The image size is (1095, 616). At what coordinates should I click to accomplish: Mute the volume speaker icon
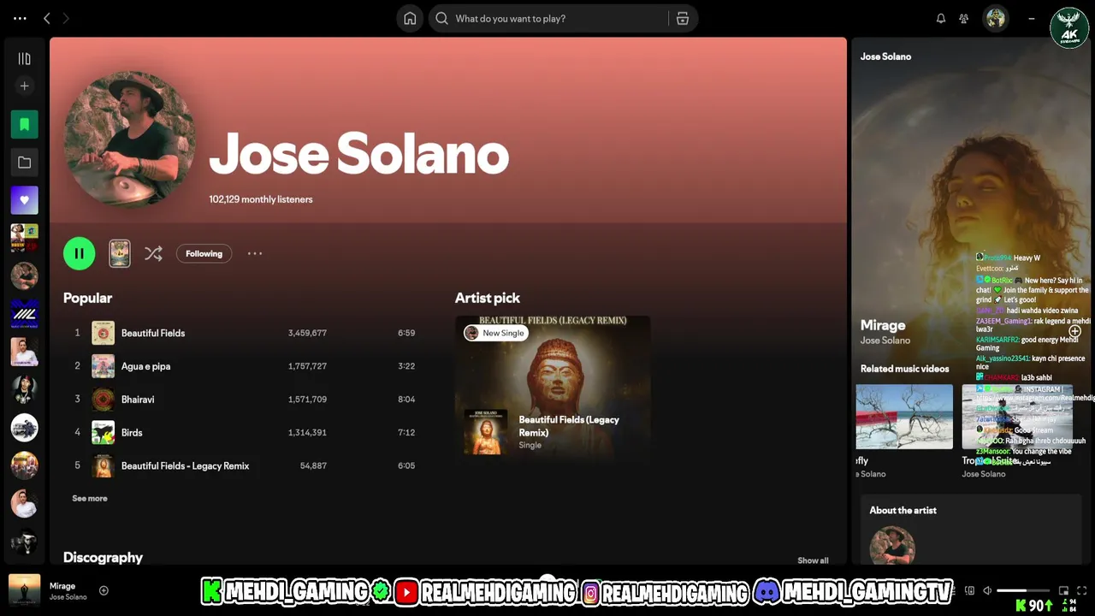click(986, 590)
